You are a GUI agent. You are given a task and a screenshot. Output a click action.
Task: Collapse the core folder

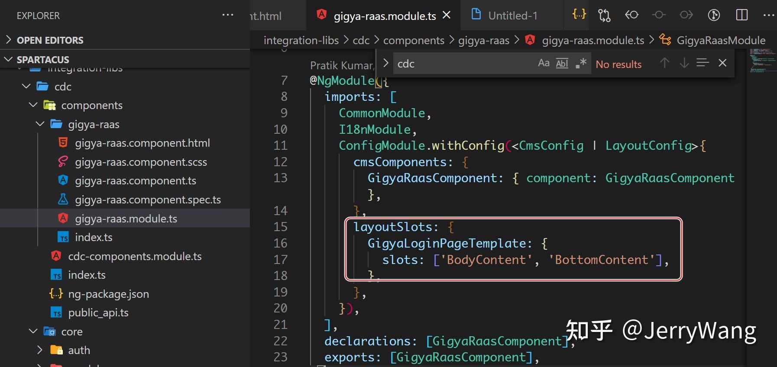click(33, 331)
